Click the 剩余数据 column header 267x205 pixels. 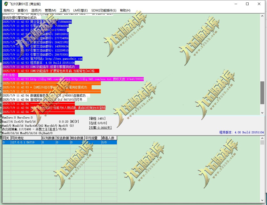[x=78, y=138]
